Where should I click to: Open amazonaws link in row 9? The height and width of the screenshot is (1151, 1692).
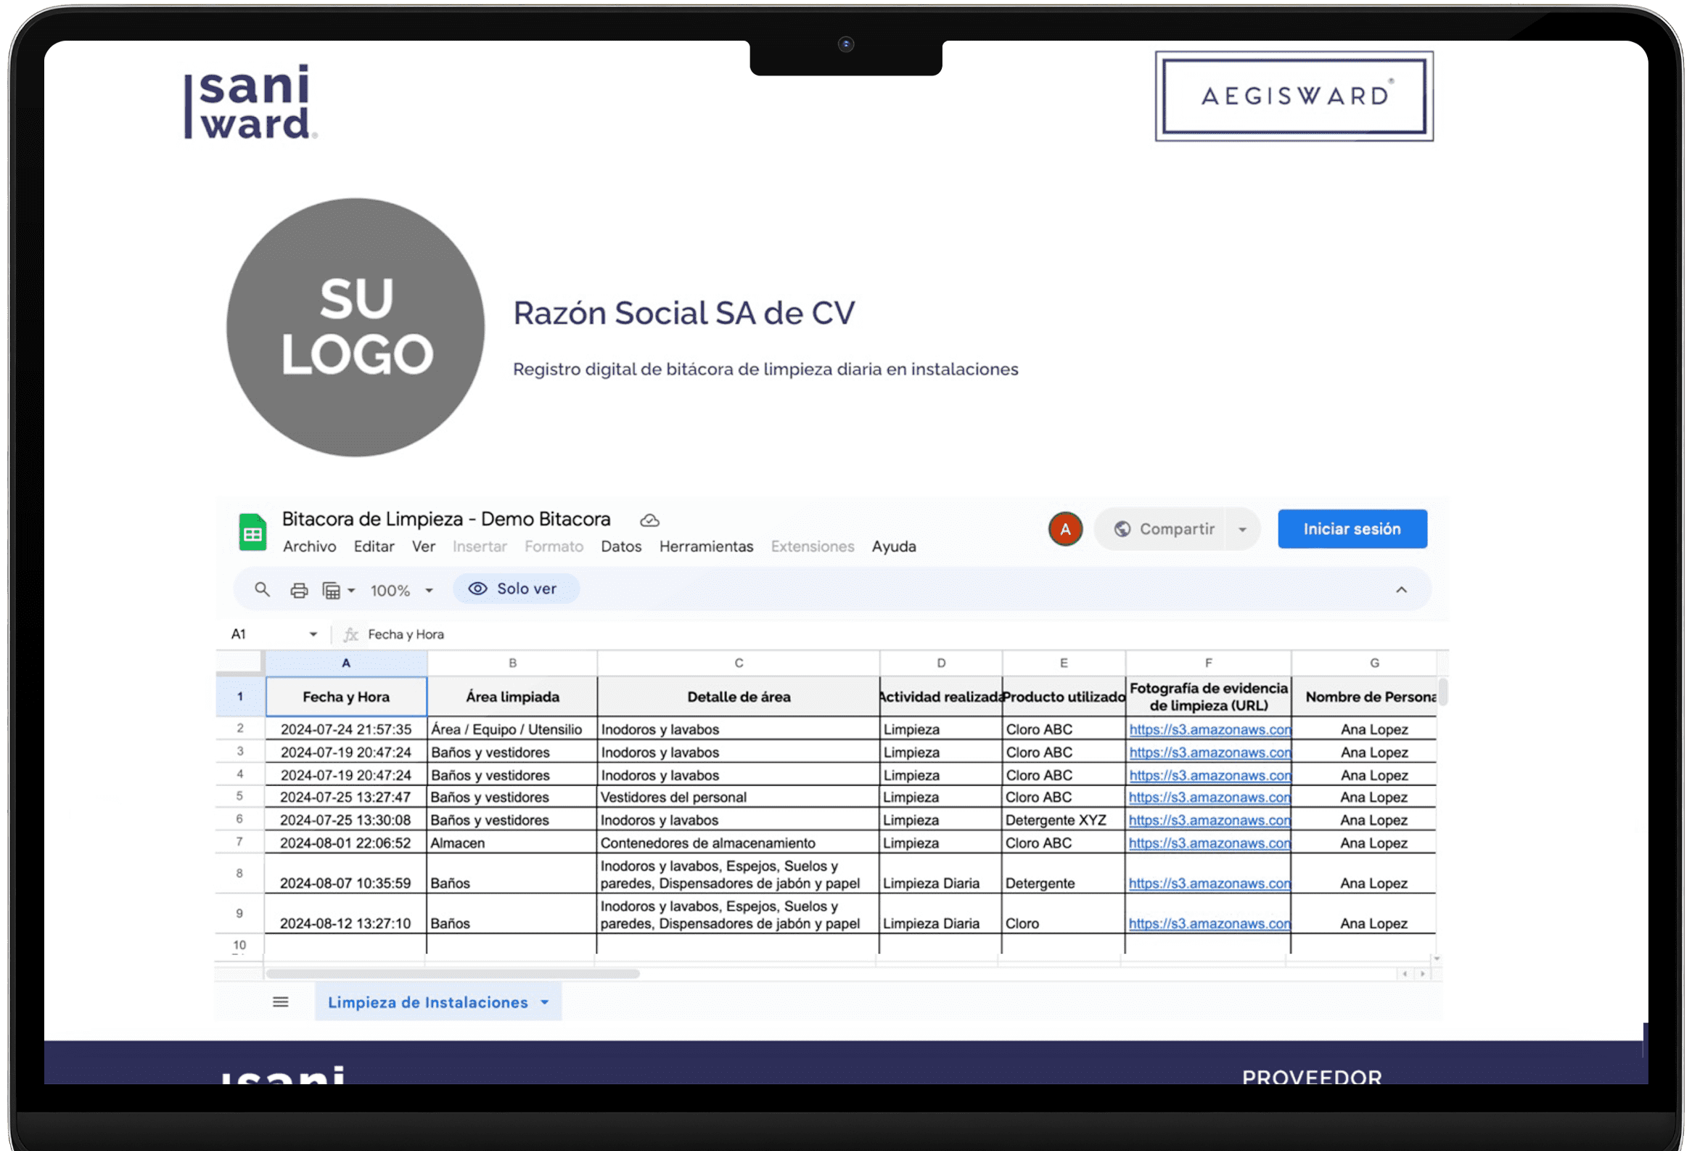(x=1210, y=924)
